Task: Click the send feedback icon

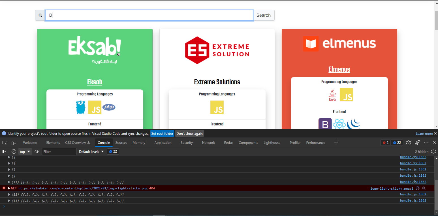Action: 418,143
